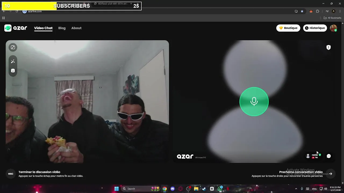
Task: Open the volume control tray icon
Action: point(325,189)
